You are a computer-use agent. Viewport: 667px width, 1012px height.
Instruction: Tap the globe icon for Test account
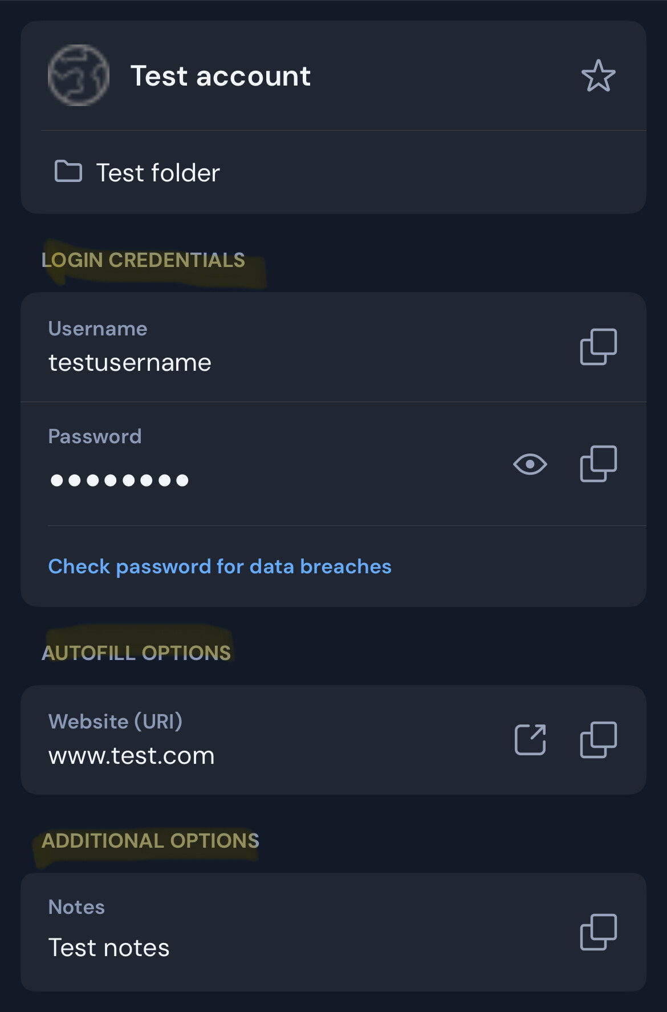pyautogui.click(x=78, y=75)
